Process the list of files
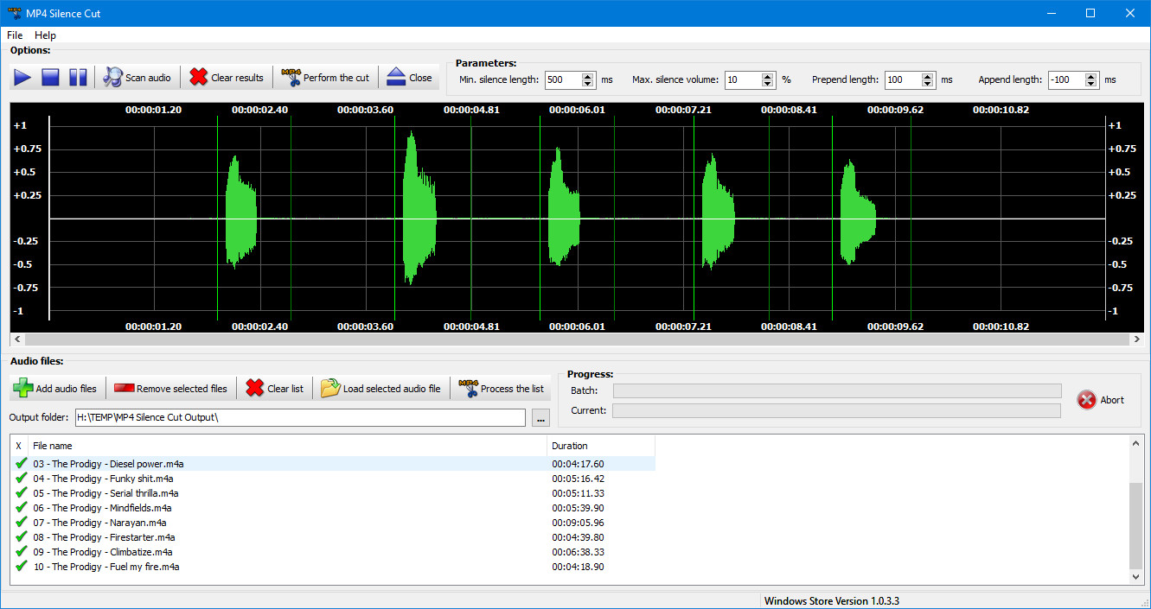1151x609 pixels. (x=502, y=389)
